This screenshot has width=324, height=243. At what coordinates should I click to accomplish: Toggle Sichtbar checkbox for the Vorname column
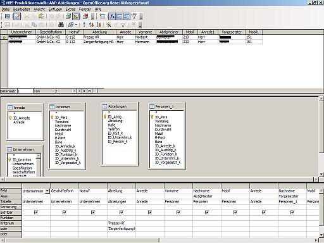coord(178,212)
